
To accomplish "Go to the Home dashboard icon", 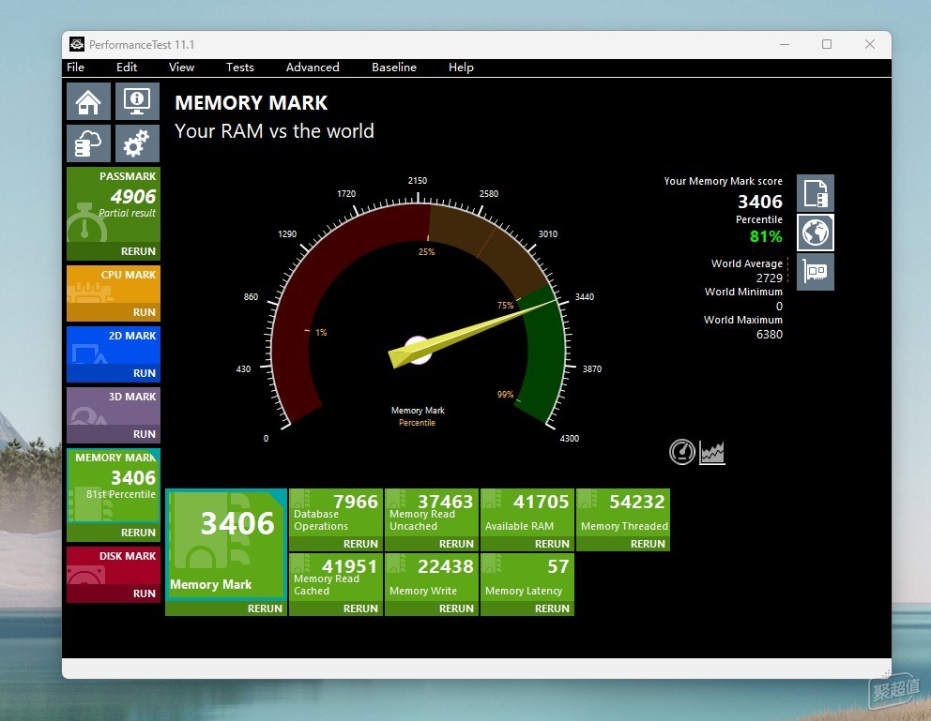I will click(88, 101).
